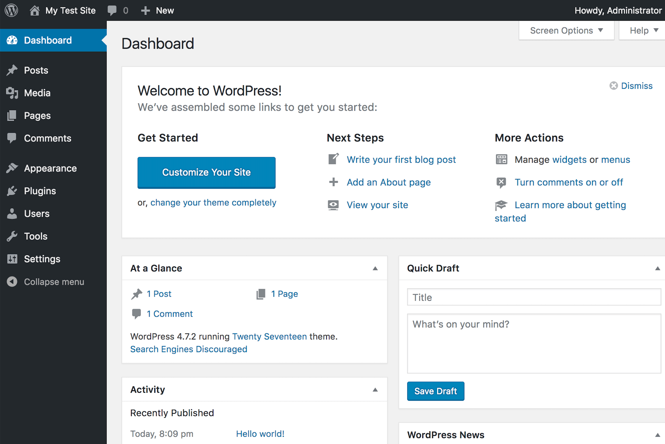
Task: Click the Users icon in the sidebar
Action: point(12,213)
